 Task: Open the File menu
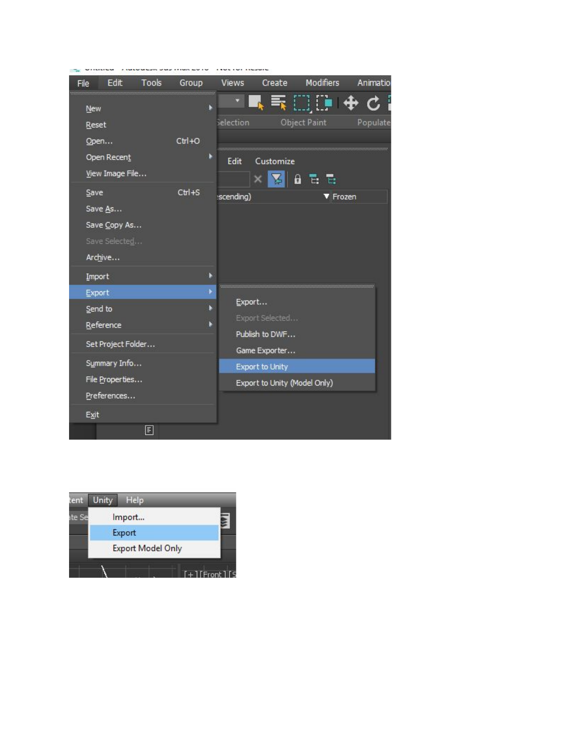tap(83, 83)
